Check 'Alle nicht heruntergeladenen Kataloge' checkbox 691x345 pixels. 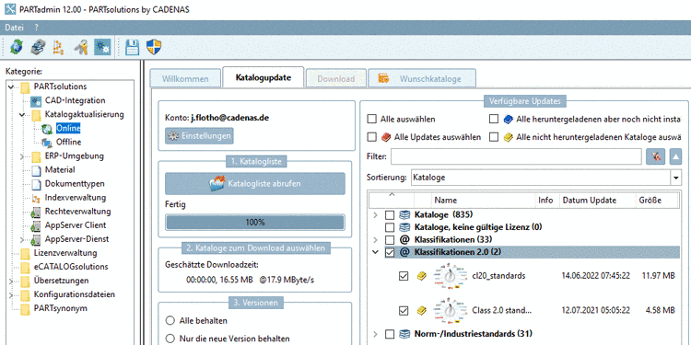pyautogui.click(x=494, y=137)
